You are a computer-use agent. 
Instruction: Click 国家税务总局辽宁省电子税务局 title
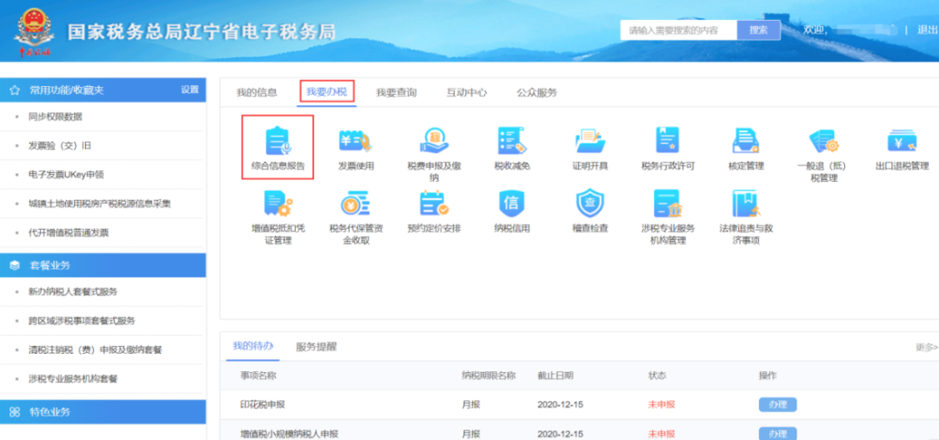[x=201, y=31]
